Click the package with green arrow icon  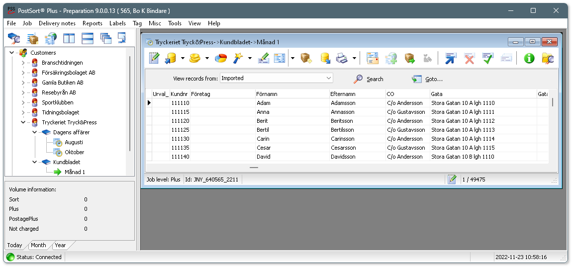coord(410,58)
